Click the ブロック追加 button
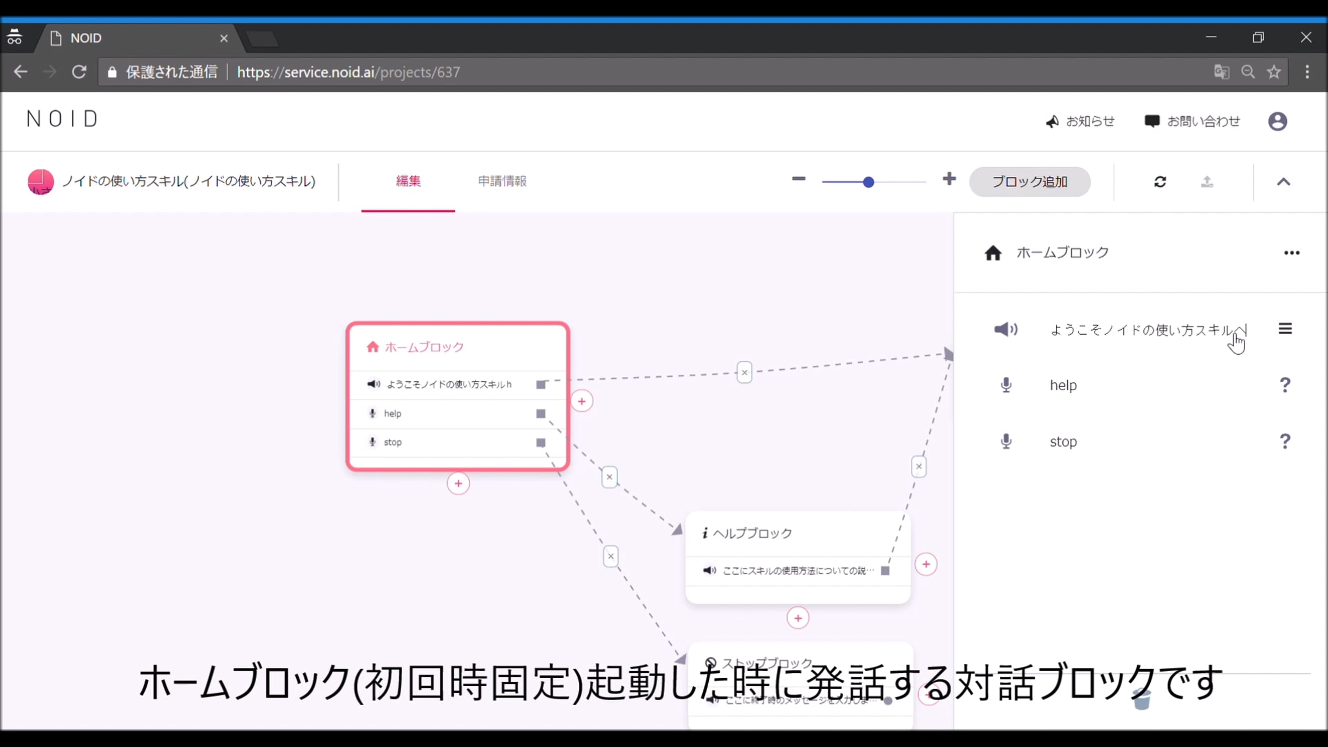The height and width of the screenshot is (747, 1328). (x=1029, y=181)
